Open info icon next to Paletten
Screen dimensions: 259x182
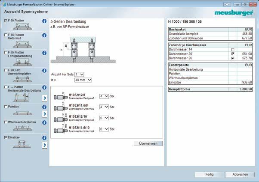coord(44,107)
